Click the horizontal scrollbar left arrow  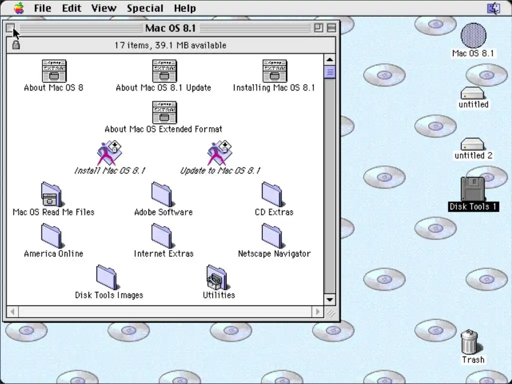(x=12, y=312)
